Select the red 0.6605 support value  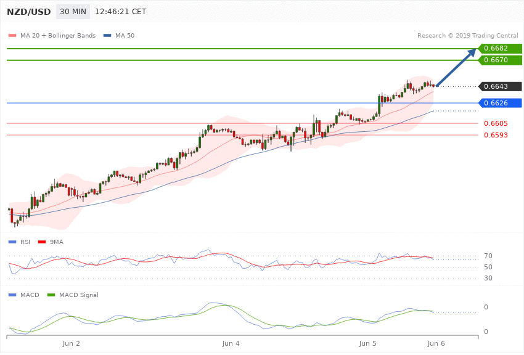pos(496,123)
